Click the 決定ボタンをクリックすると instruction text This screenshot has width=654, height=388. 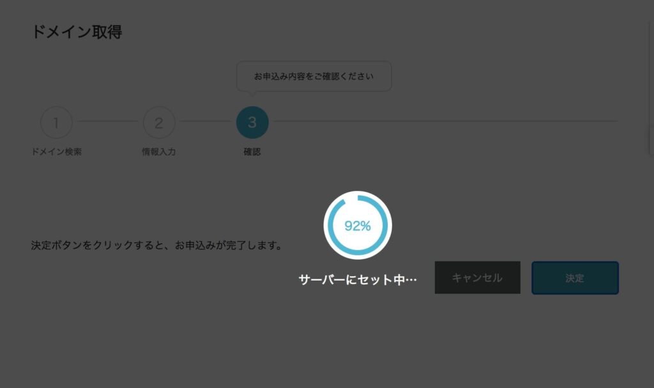pos(156,245)
